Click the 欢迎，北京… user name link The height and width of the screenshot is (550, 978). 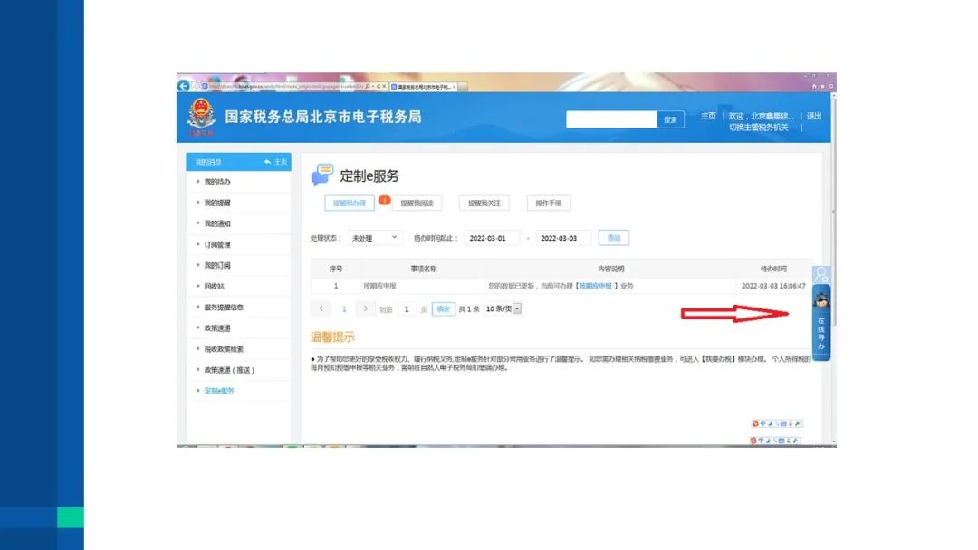[x=761, y=116]
